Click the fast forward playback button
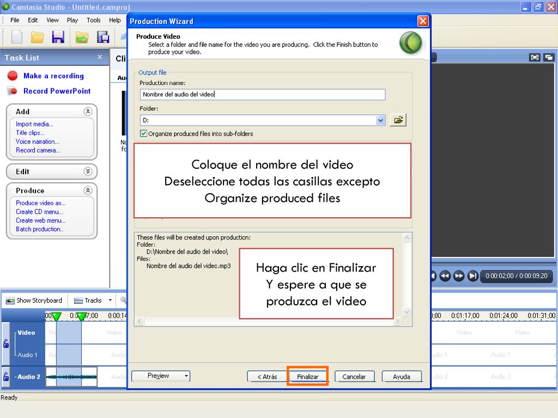558x418 pixels. 459,276
